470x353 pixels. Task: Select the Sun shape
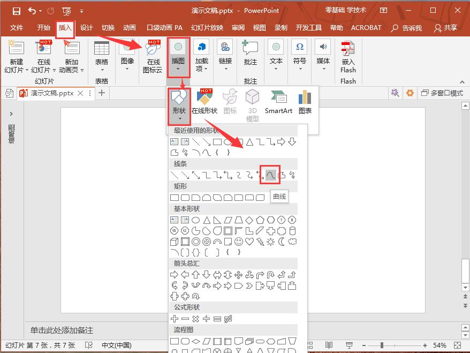(271, 242)
